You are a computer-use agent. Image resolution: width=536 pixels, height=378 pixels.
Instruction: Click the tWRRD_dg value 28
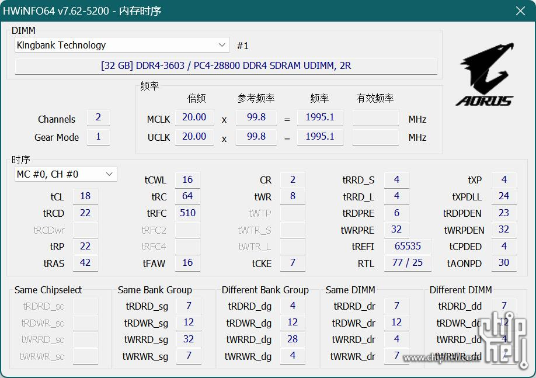coord(293,339)
